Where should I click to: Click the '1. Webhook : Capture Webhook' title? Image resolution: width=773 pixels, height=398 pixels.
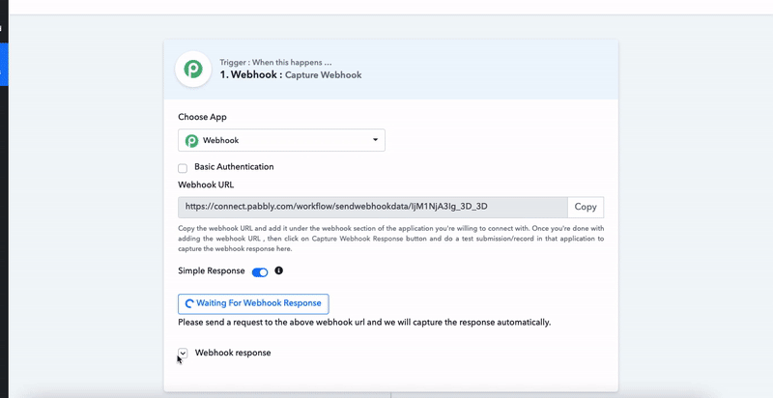click(291, 75)
